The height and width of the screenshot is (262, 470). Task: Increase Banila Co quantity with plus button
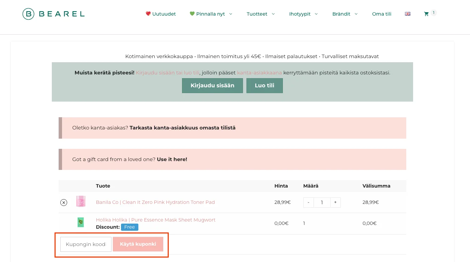[x=335, y=203]
